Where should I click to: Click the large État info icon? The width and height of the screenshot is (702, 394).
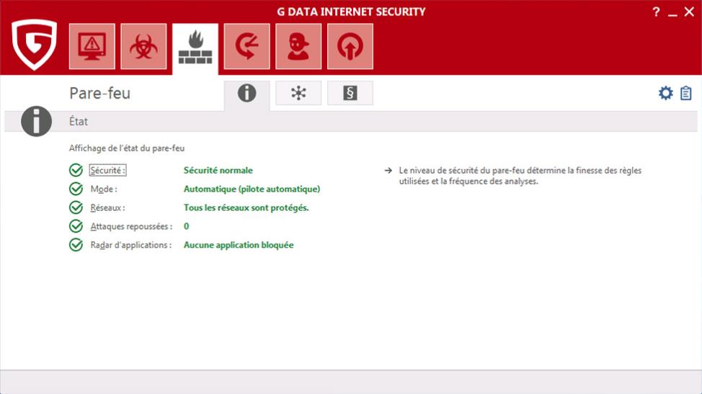tap(36, 121)
